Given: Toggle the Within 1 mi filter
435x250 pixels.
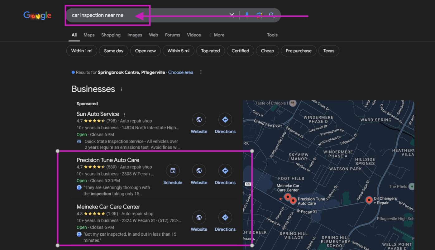Looking at the screenshot, I should pos(82,51).
